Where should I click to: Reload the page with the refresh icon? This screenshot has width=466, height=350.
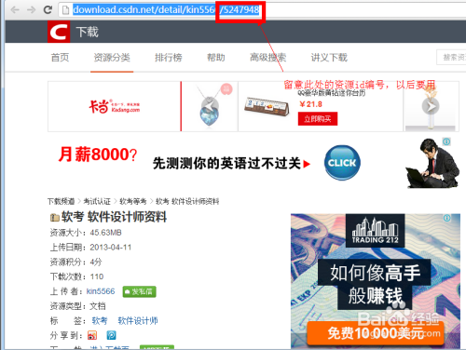pos(48,10)
